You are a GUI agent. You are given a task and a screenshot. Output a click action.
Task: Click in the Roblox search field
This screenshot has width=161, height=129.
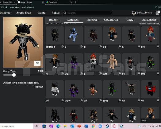87,13
